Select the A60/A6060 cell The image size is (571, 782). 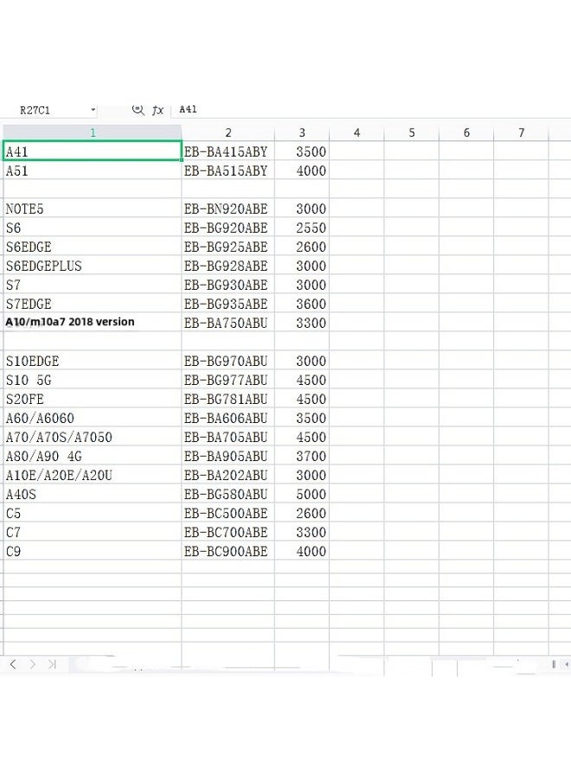(x=93, y=418)
